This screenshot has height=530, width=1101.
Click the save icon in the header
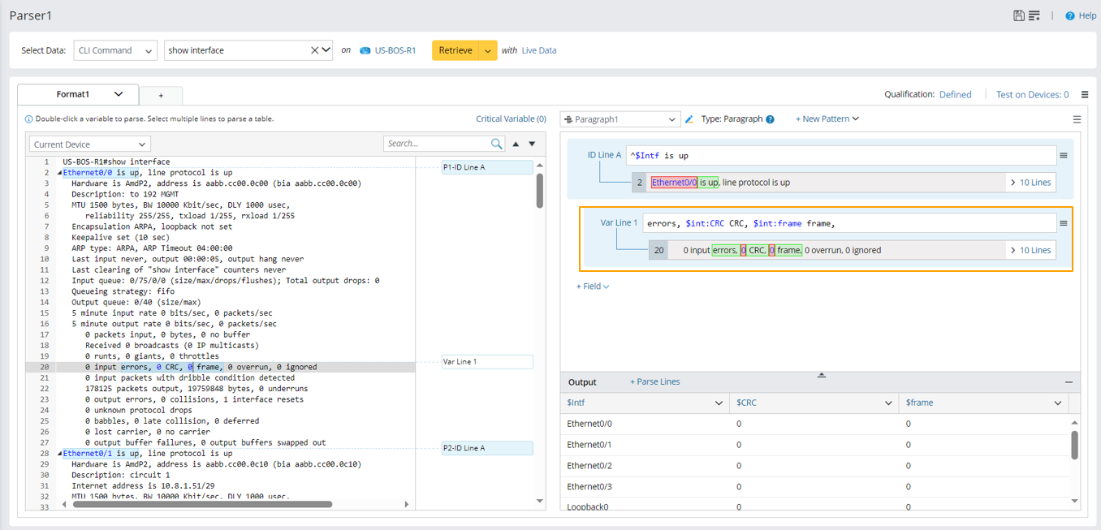point(1019,15)
